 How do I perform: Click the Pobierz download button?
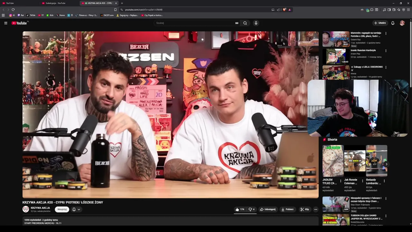(x=287, y=209)
